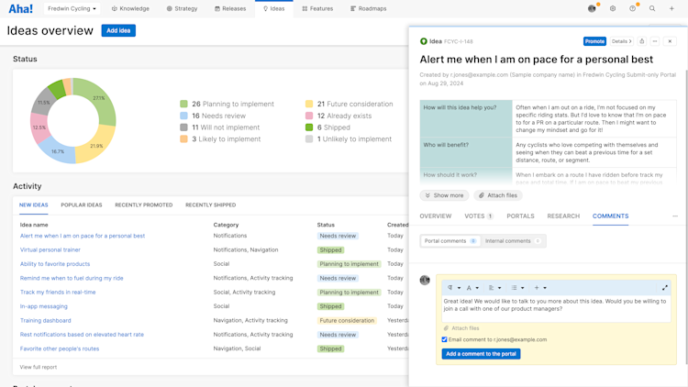Open Favorite other people's routes idea
Viewport: 688px width, 387px height.
[60, 348]
